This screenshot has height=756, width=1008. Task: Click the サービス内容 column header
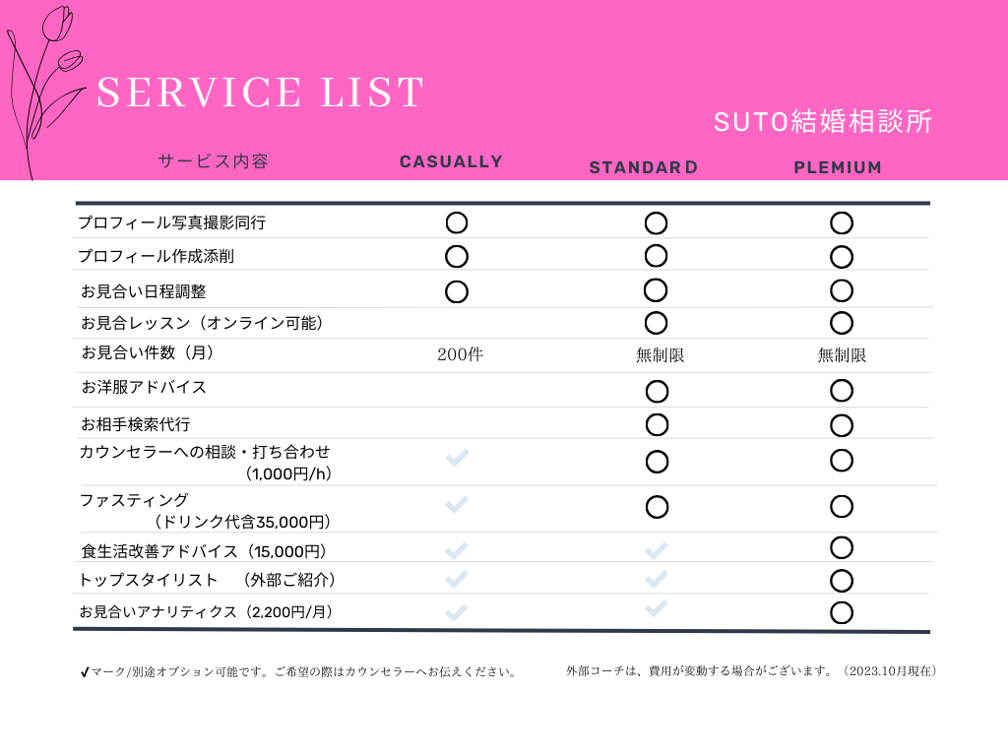[213, 160]
